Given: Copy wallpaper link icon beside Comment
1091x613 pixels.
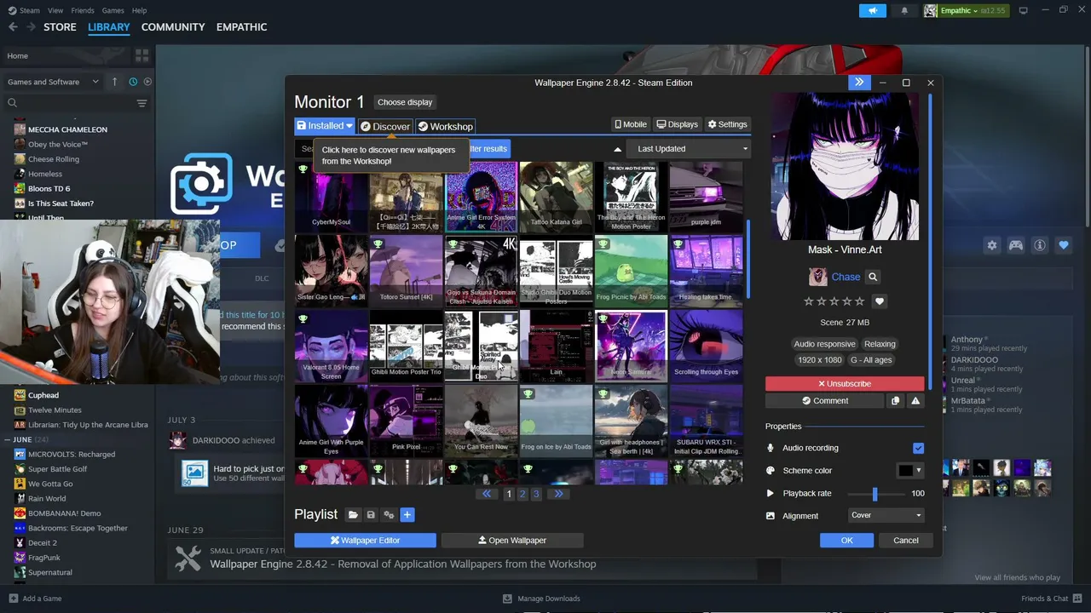Looking at the screenshot, I should point(895,401).
